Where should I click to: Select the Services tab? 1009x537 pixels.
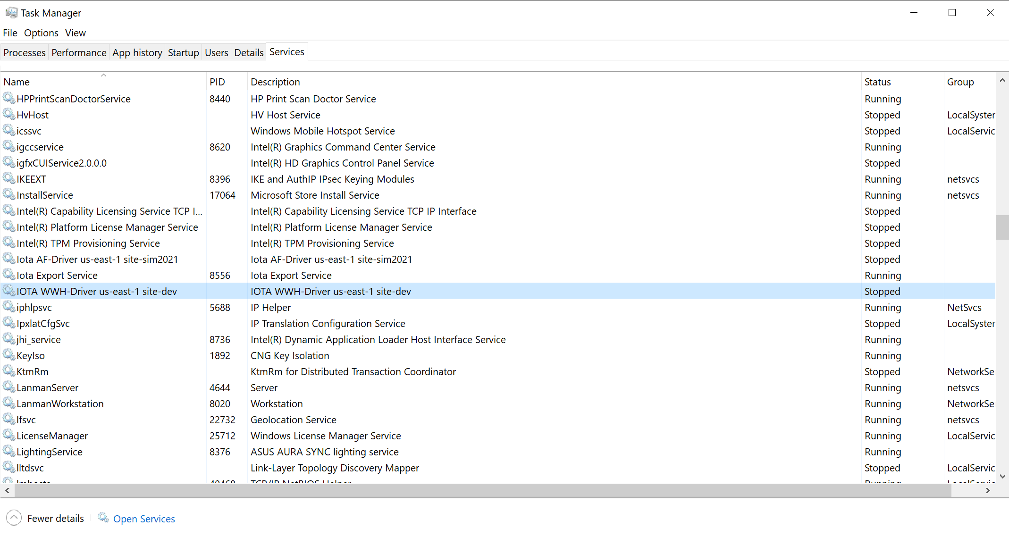[x=287, y=51]
